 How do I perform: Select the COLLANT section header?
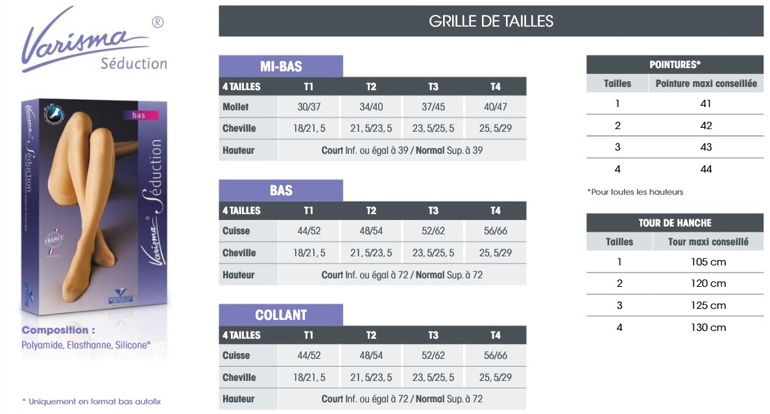pyautogui.click(x=281, y=315)
